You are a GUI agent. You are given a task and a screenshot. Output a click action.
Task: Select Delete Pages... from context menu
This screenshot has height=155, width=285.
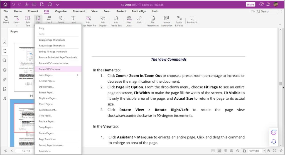[58, 87]
